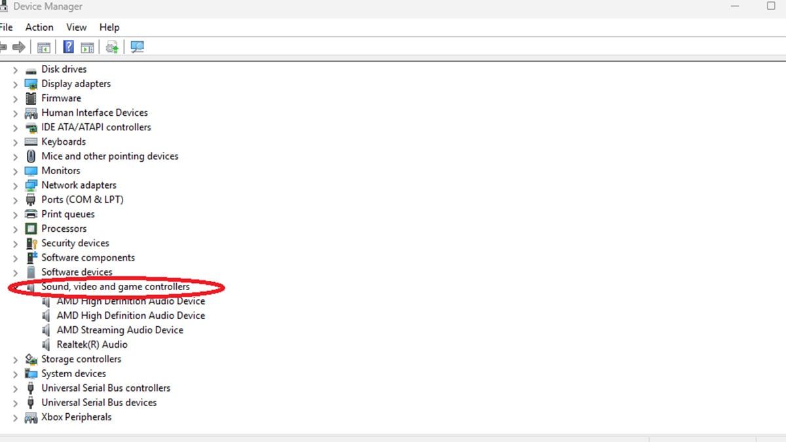Select the "Software devices" label
Image resolution: width=786 pixels, height=442 pixels.
[77, 272]
